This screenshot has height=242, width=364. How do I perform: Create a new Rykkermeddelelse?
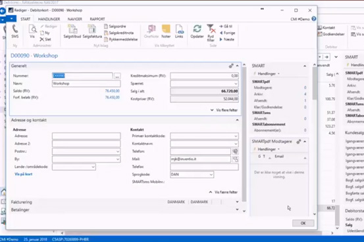click(121, 39)
